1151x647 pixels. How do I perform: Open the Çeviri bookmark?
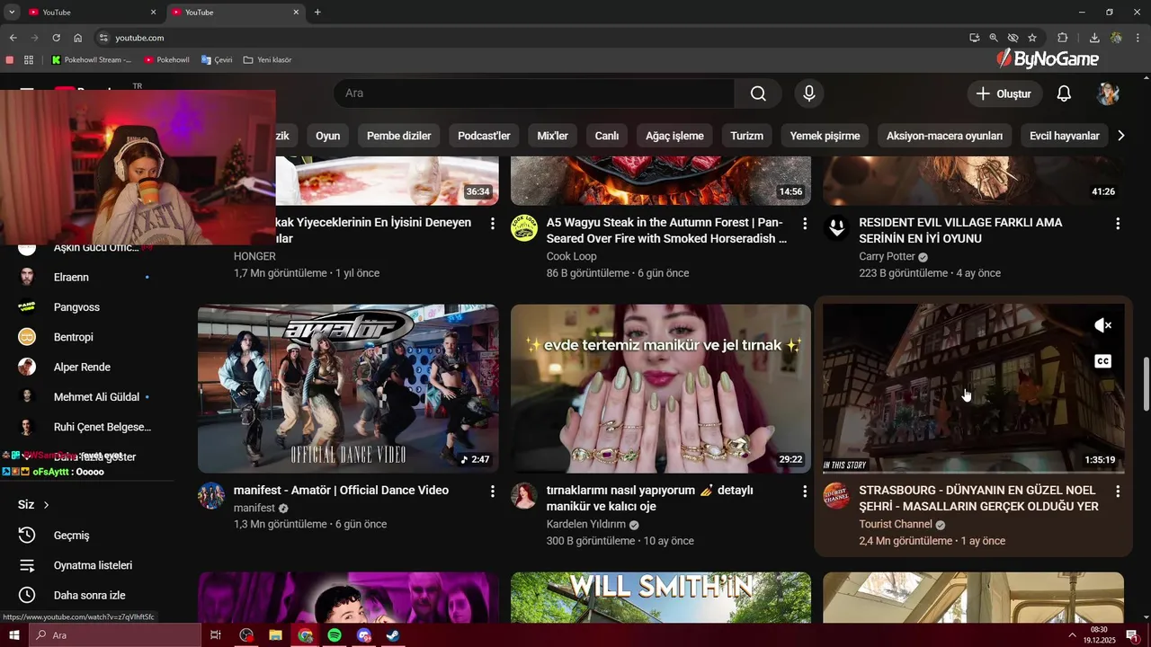217,60
